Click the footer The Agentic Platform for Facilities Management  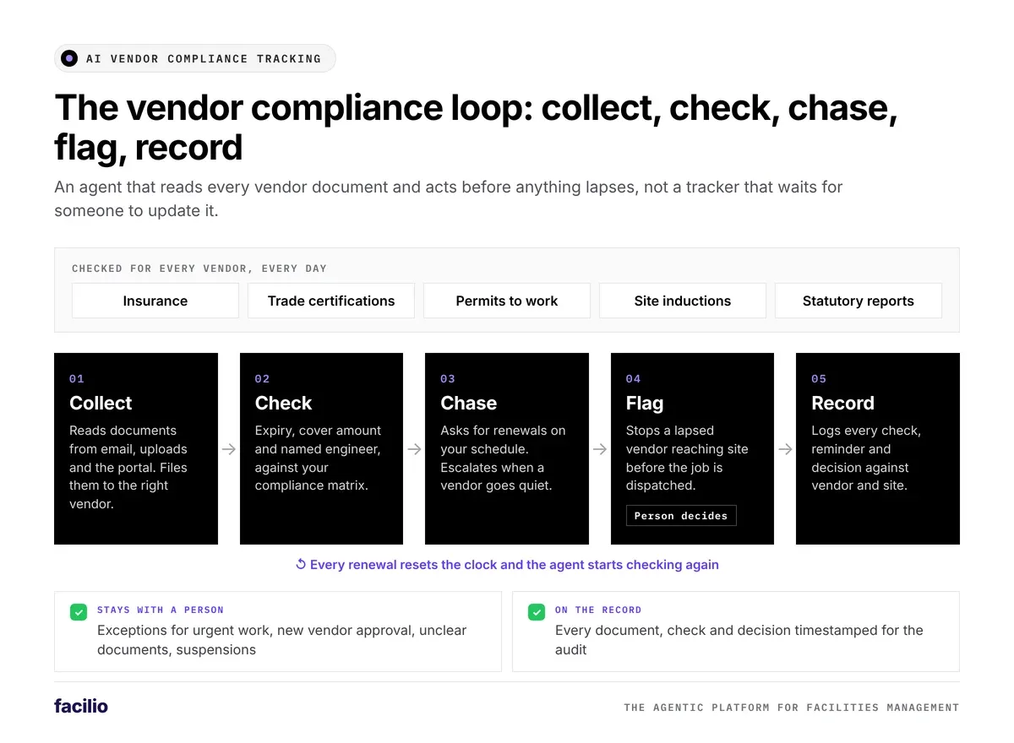click(x=792, y=708)
